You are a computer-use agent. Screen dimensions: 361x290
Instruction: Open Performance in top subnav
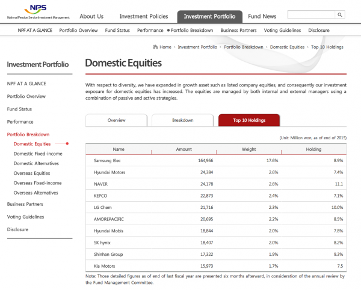[x=150, y=31]
